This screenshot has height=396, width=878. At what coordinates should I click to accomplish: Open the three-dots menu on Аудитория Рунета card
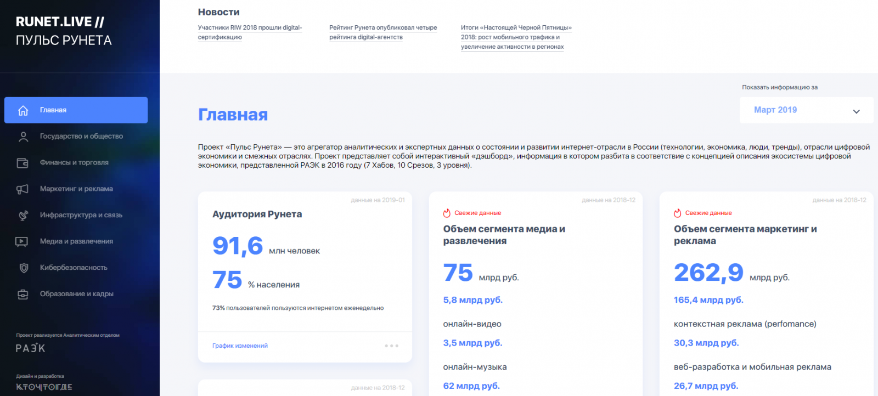(391, 346)
